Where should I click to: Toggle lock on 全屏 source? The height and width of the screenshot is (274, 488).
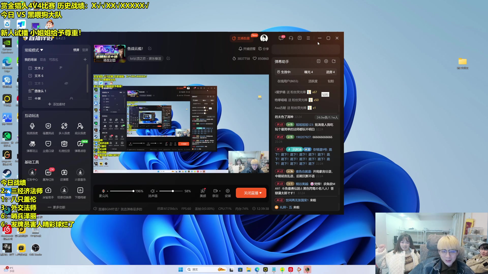[71, 98]
